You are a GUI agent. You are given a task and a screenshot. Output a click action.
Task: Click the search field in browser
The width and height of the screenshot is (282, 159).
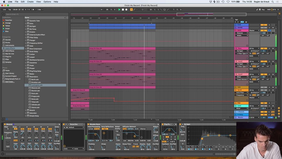tap(36, 14)
